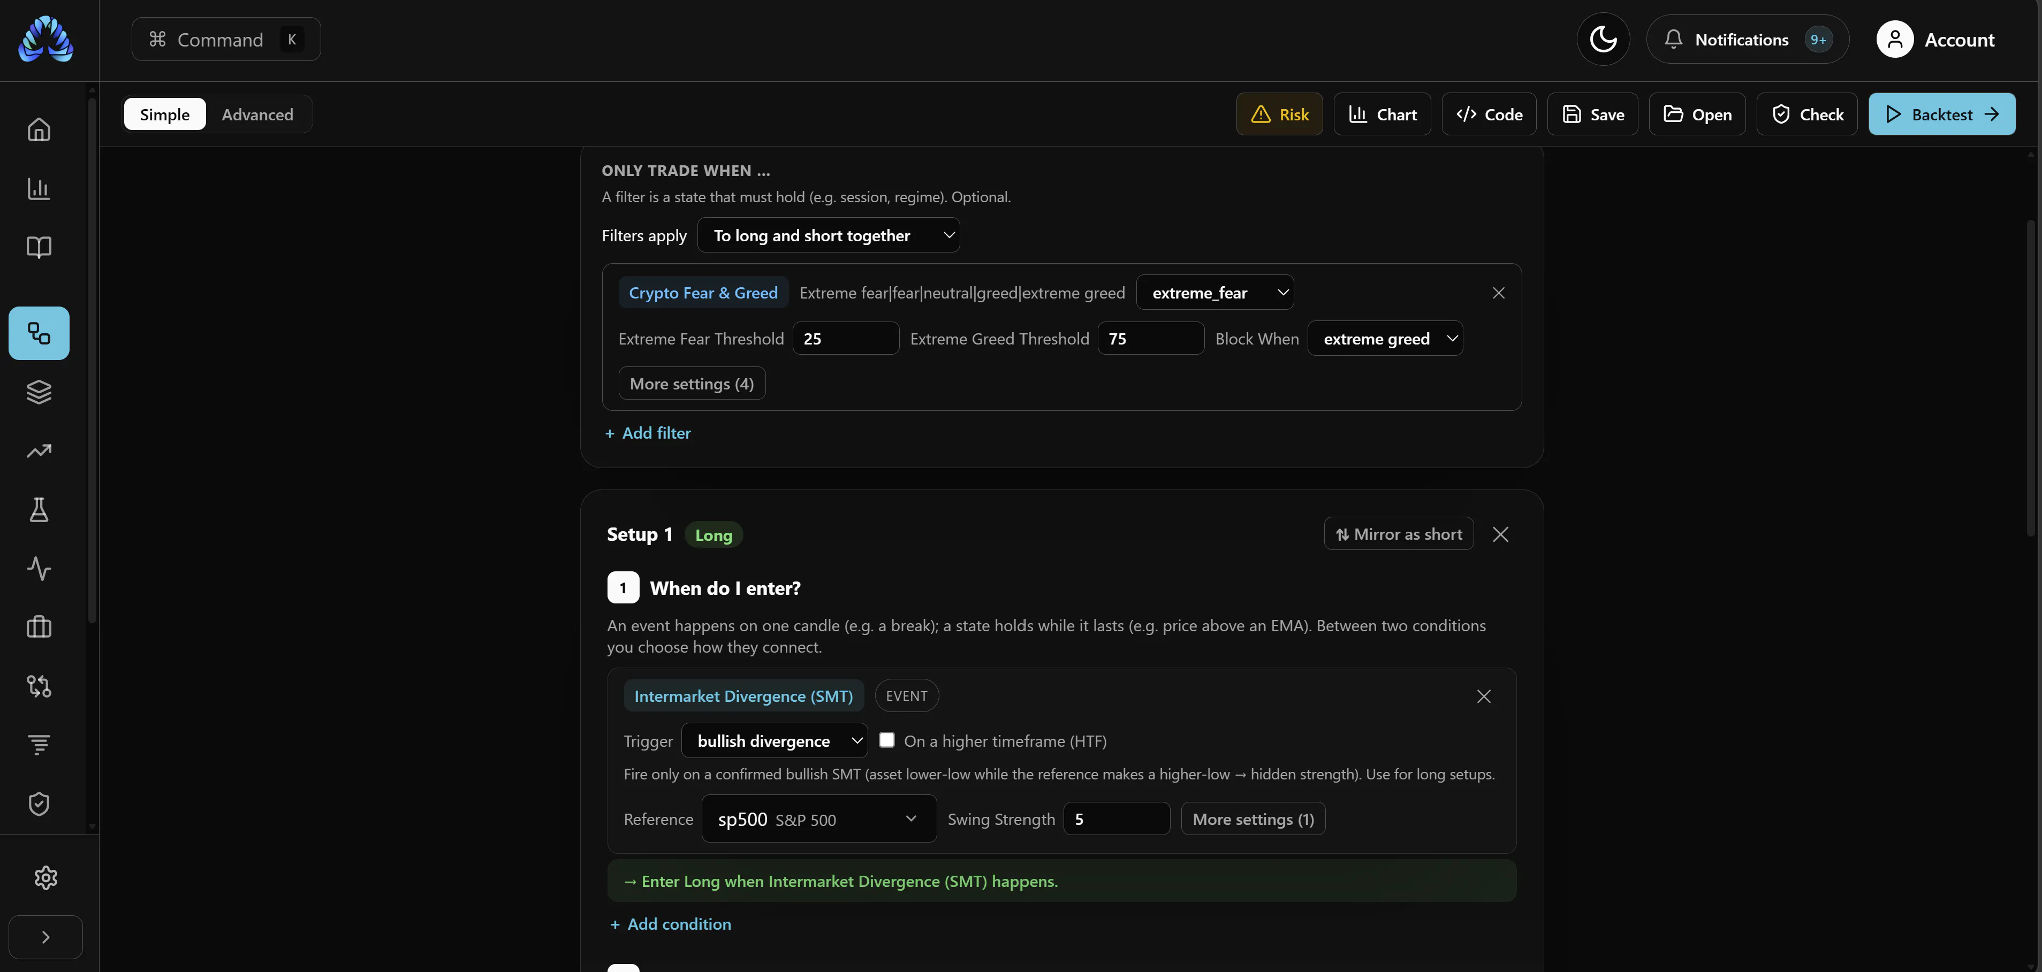Open the filter lines sidebar icon
2042x972 pixels.
pyautogui.click(x=39, y=745)
